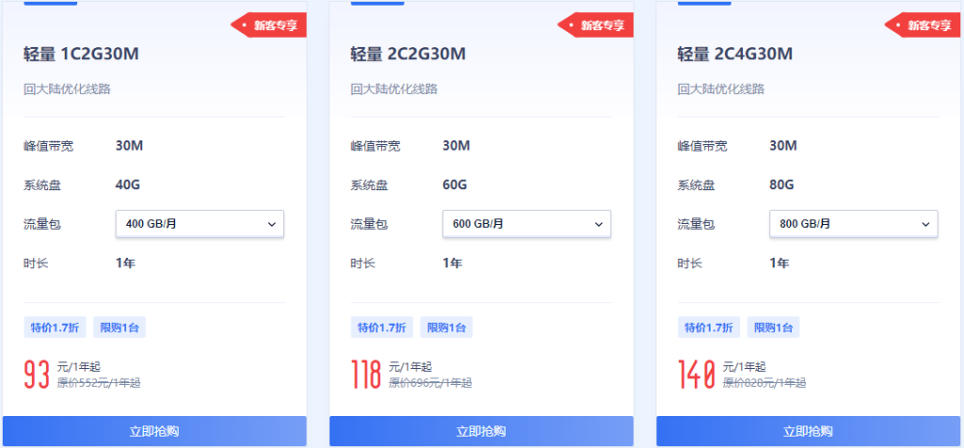Click the 新客专享 ribbon on 轻量 1C2G30M card
This screenshot has height=448, width=964.
point(268,25)
